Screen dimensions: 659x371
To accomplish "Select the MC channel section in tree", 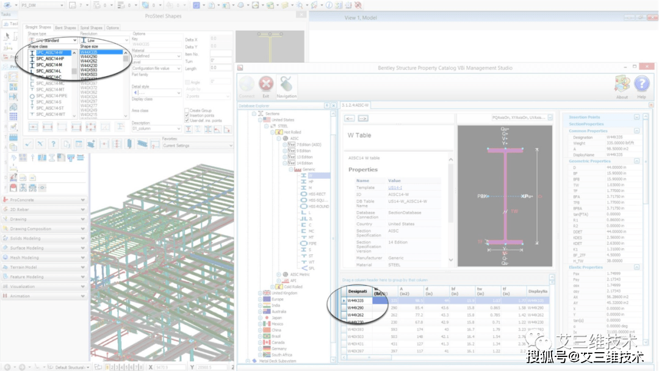I will pyautogui.click(x=311, y=231).
